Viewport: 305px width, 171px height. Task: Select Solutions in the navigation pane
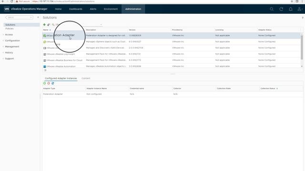(21, 25)
